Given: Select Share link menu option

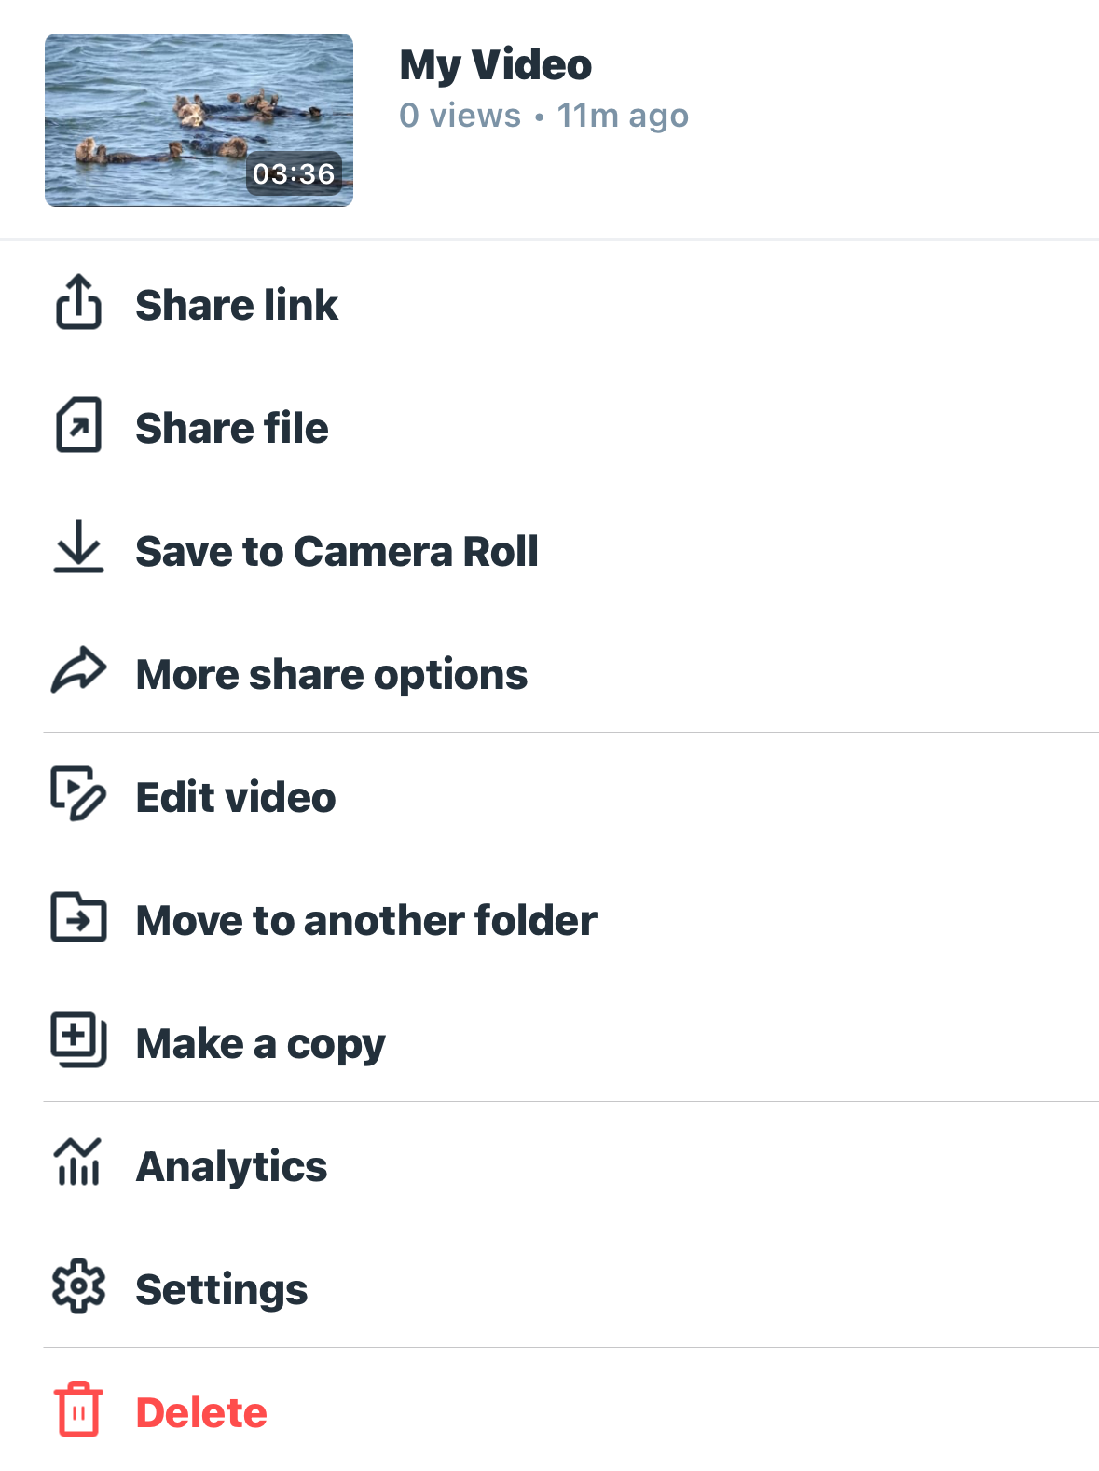Looking at the screenshot, I should pos(237,305).
